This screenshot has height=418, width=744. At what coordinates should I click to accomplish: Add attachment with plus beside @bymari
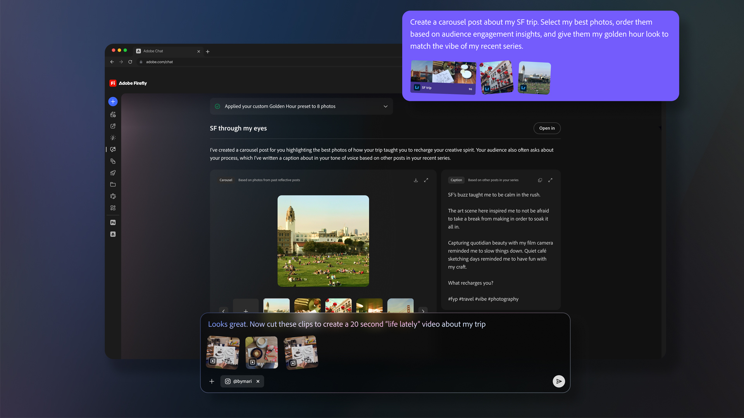click(212, 381)
